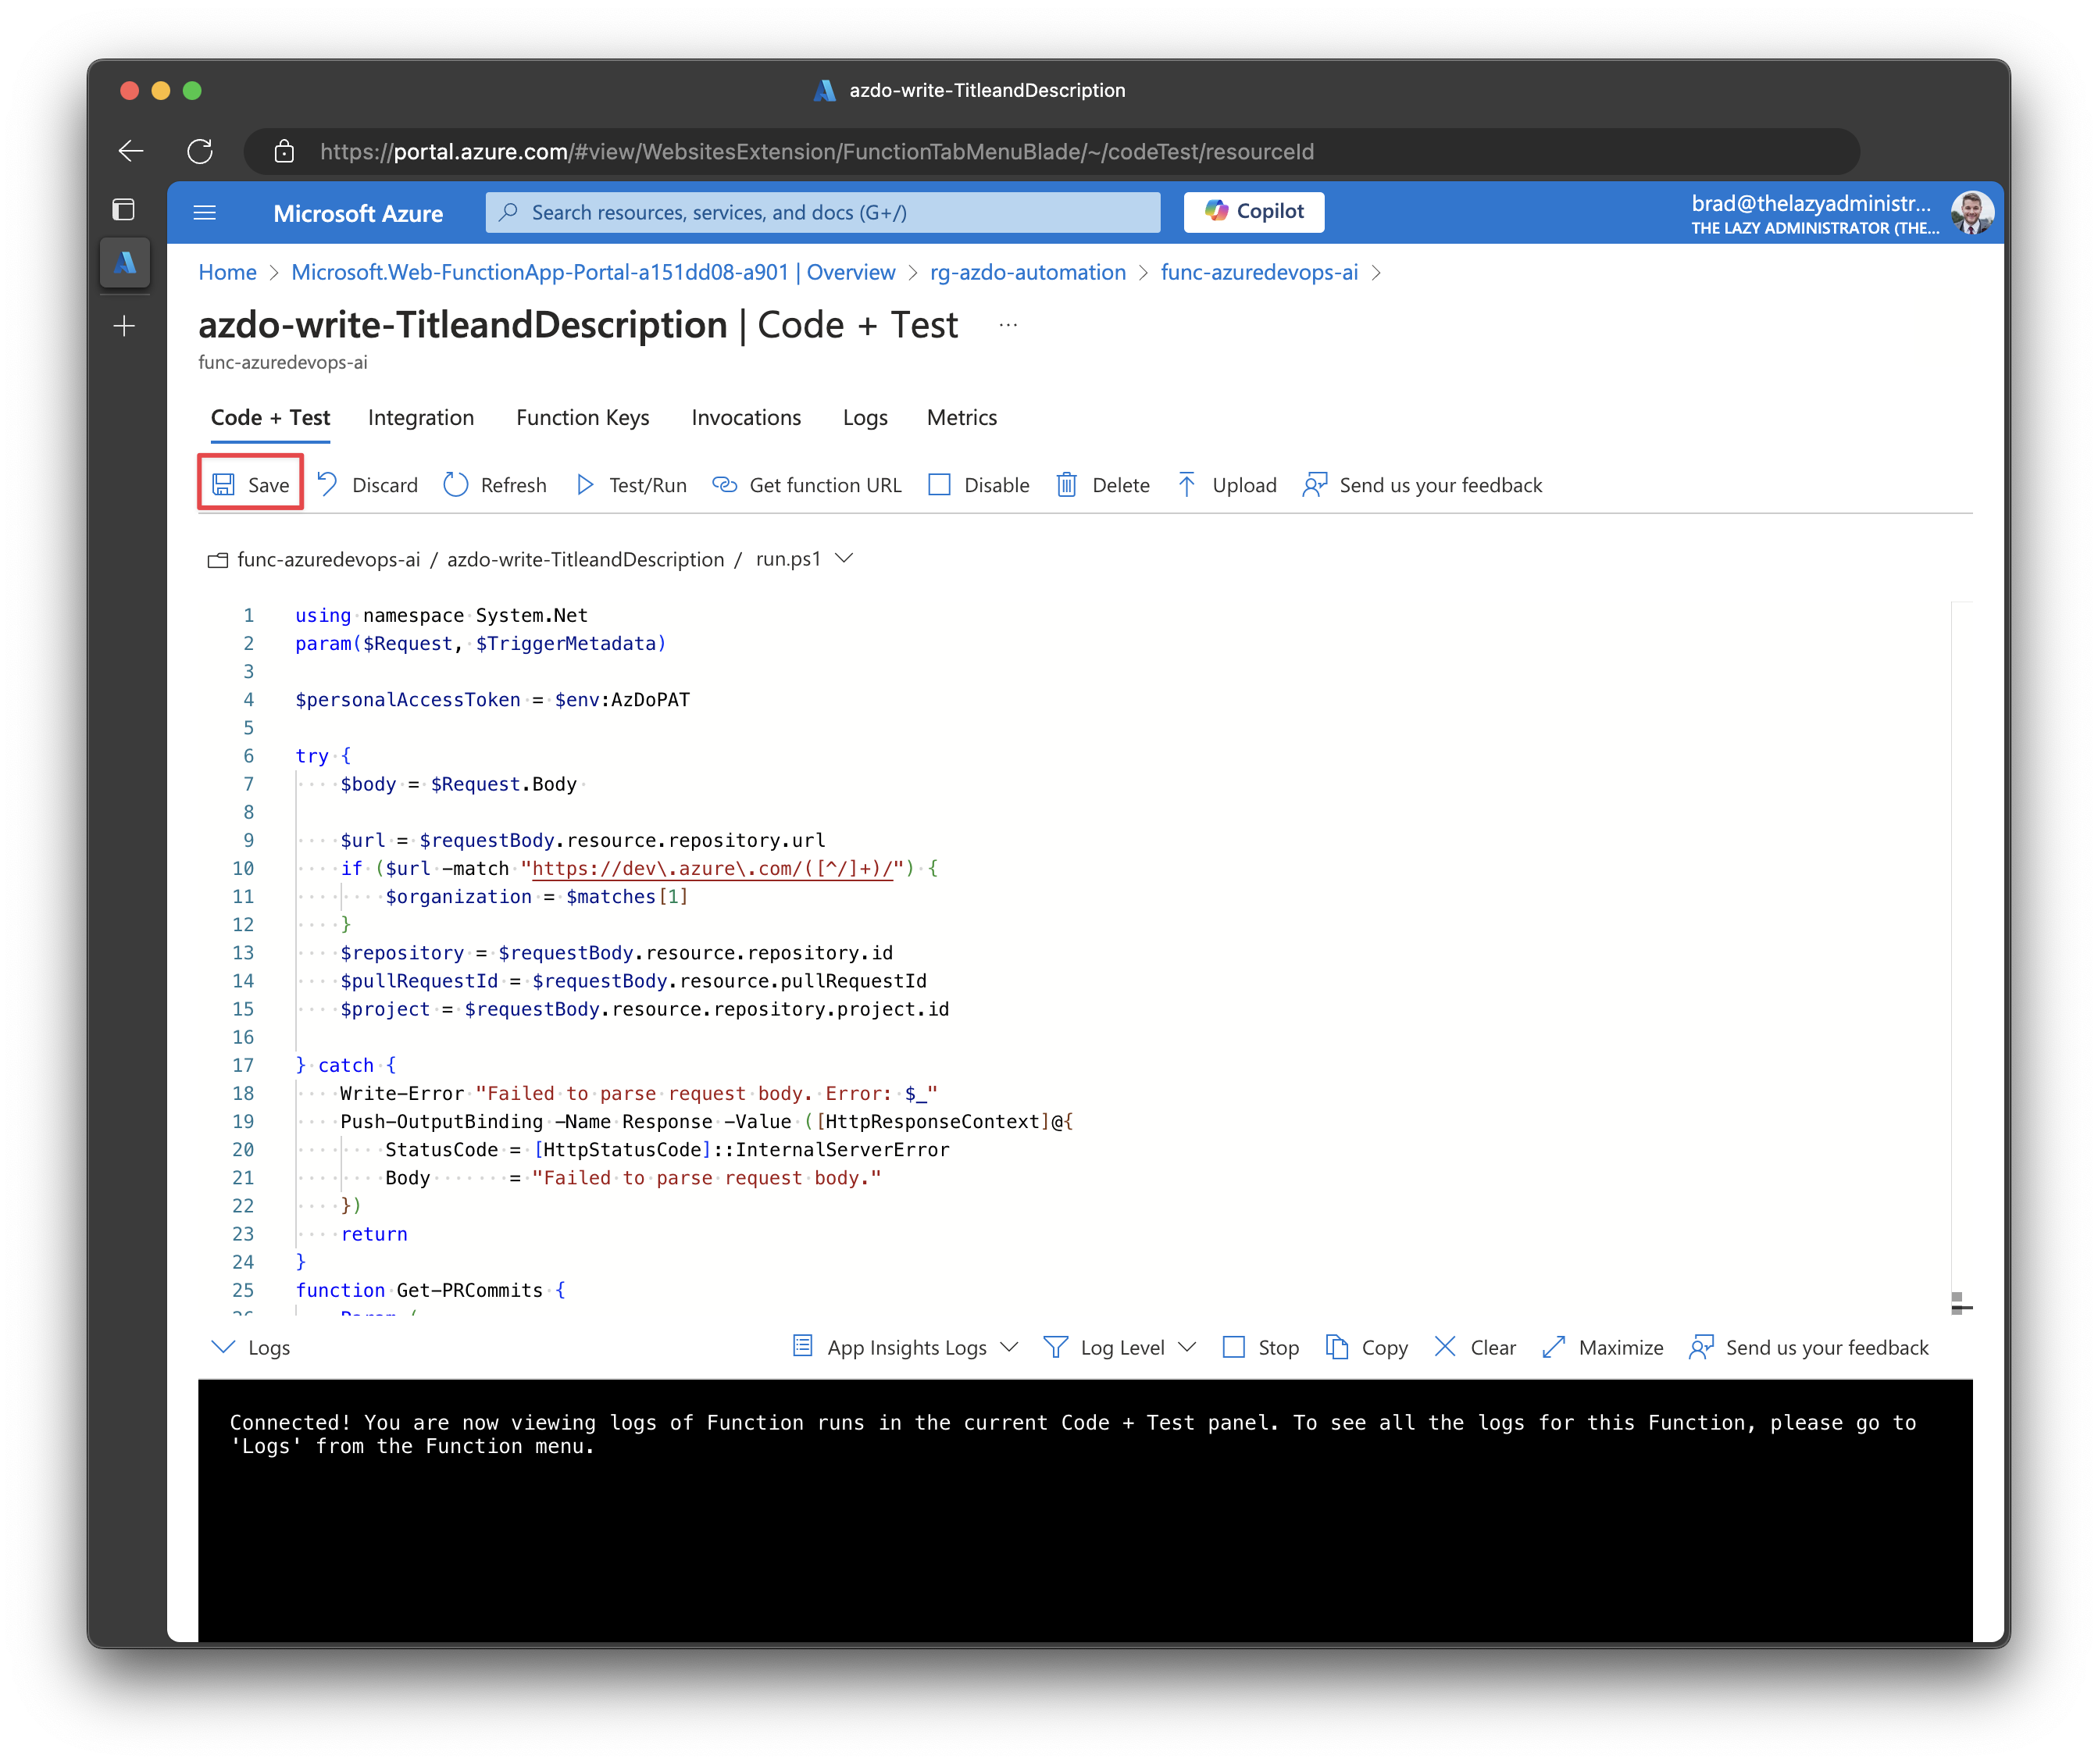The width and height of the screenshot is (2098, 1764).
Task: Maximize the logs panel via expand icon
Action: [x=1553, y=1347]
